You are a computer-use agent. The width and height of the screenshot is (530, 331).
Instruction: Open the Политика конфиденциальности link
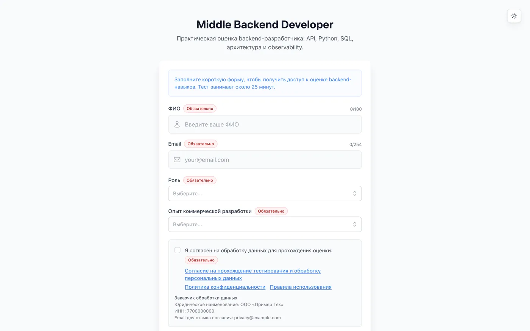click(225, 287)
